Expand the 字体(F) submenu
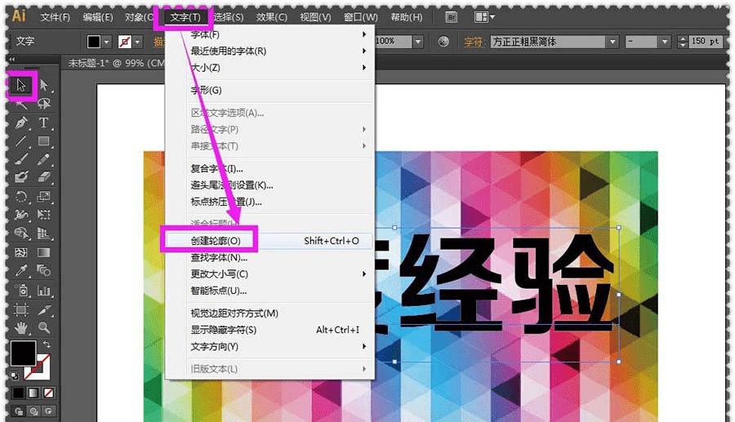The image size is (735, 422). click(270, 34)
